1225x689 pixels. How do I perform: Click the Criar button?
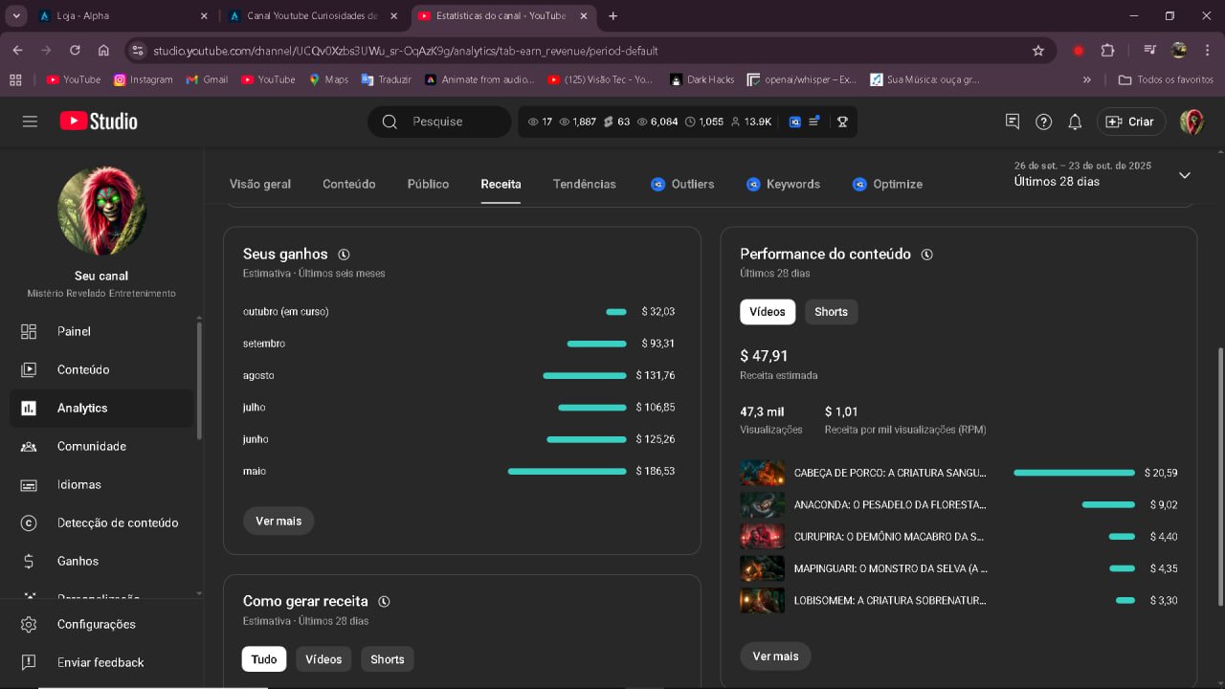click(1130, 122)
